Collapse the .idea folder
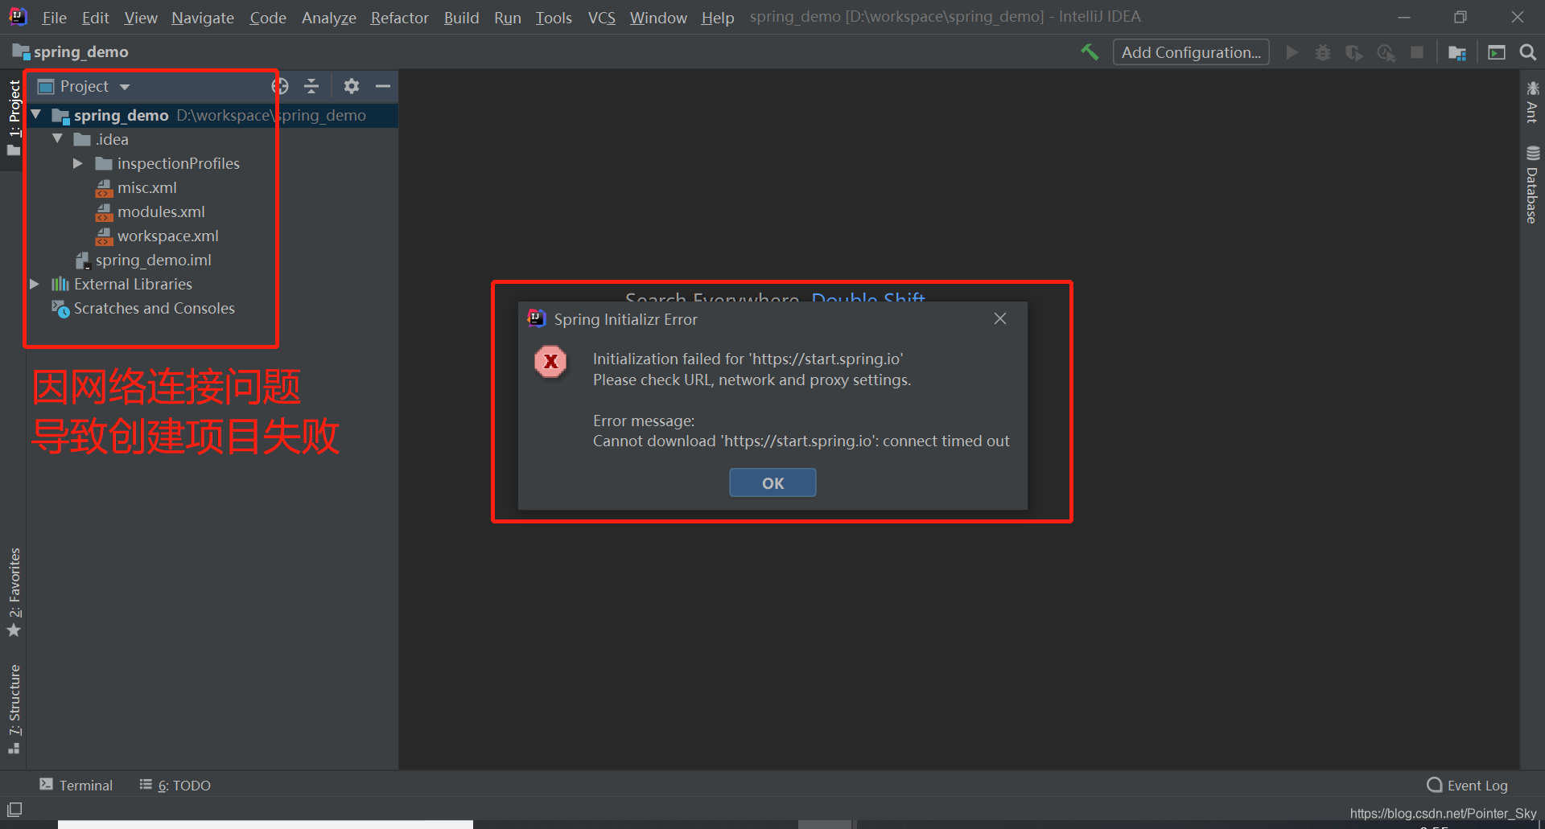This screenshot has width=1545, height=829. (x=57, y=139)
